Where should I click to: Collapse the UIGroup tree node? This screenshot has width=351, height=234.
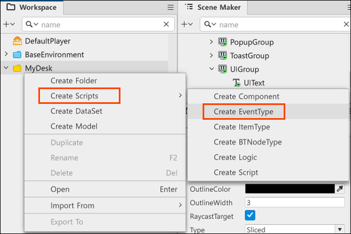coord(211,68)
